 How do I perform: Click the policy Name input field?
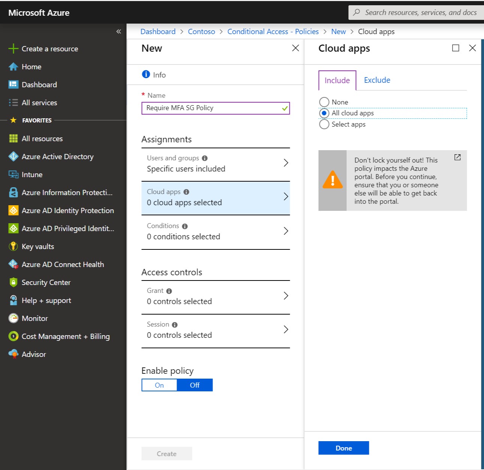coord(216,108)
